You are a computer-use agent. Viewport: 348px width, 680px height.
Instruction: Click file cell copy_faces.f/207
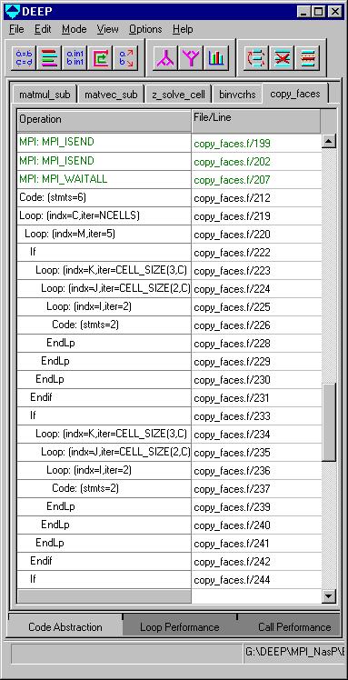point(257,180)
